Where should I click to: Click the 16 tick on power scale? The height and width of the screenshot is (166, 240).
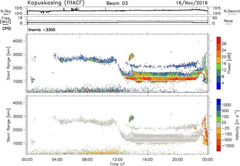(x=224, y=64)
